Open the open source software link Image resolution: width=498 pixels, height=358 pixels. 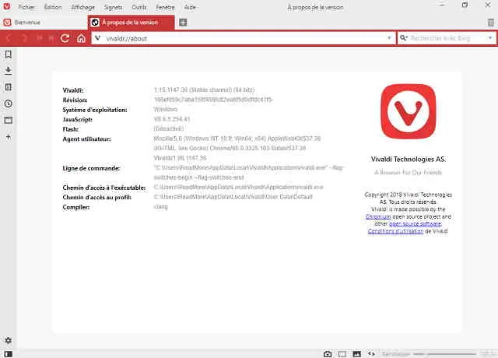415,224
